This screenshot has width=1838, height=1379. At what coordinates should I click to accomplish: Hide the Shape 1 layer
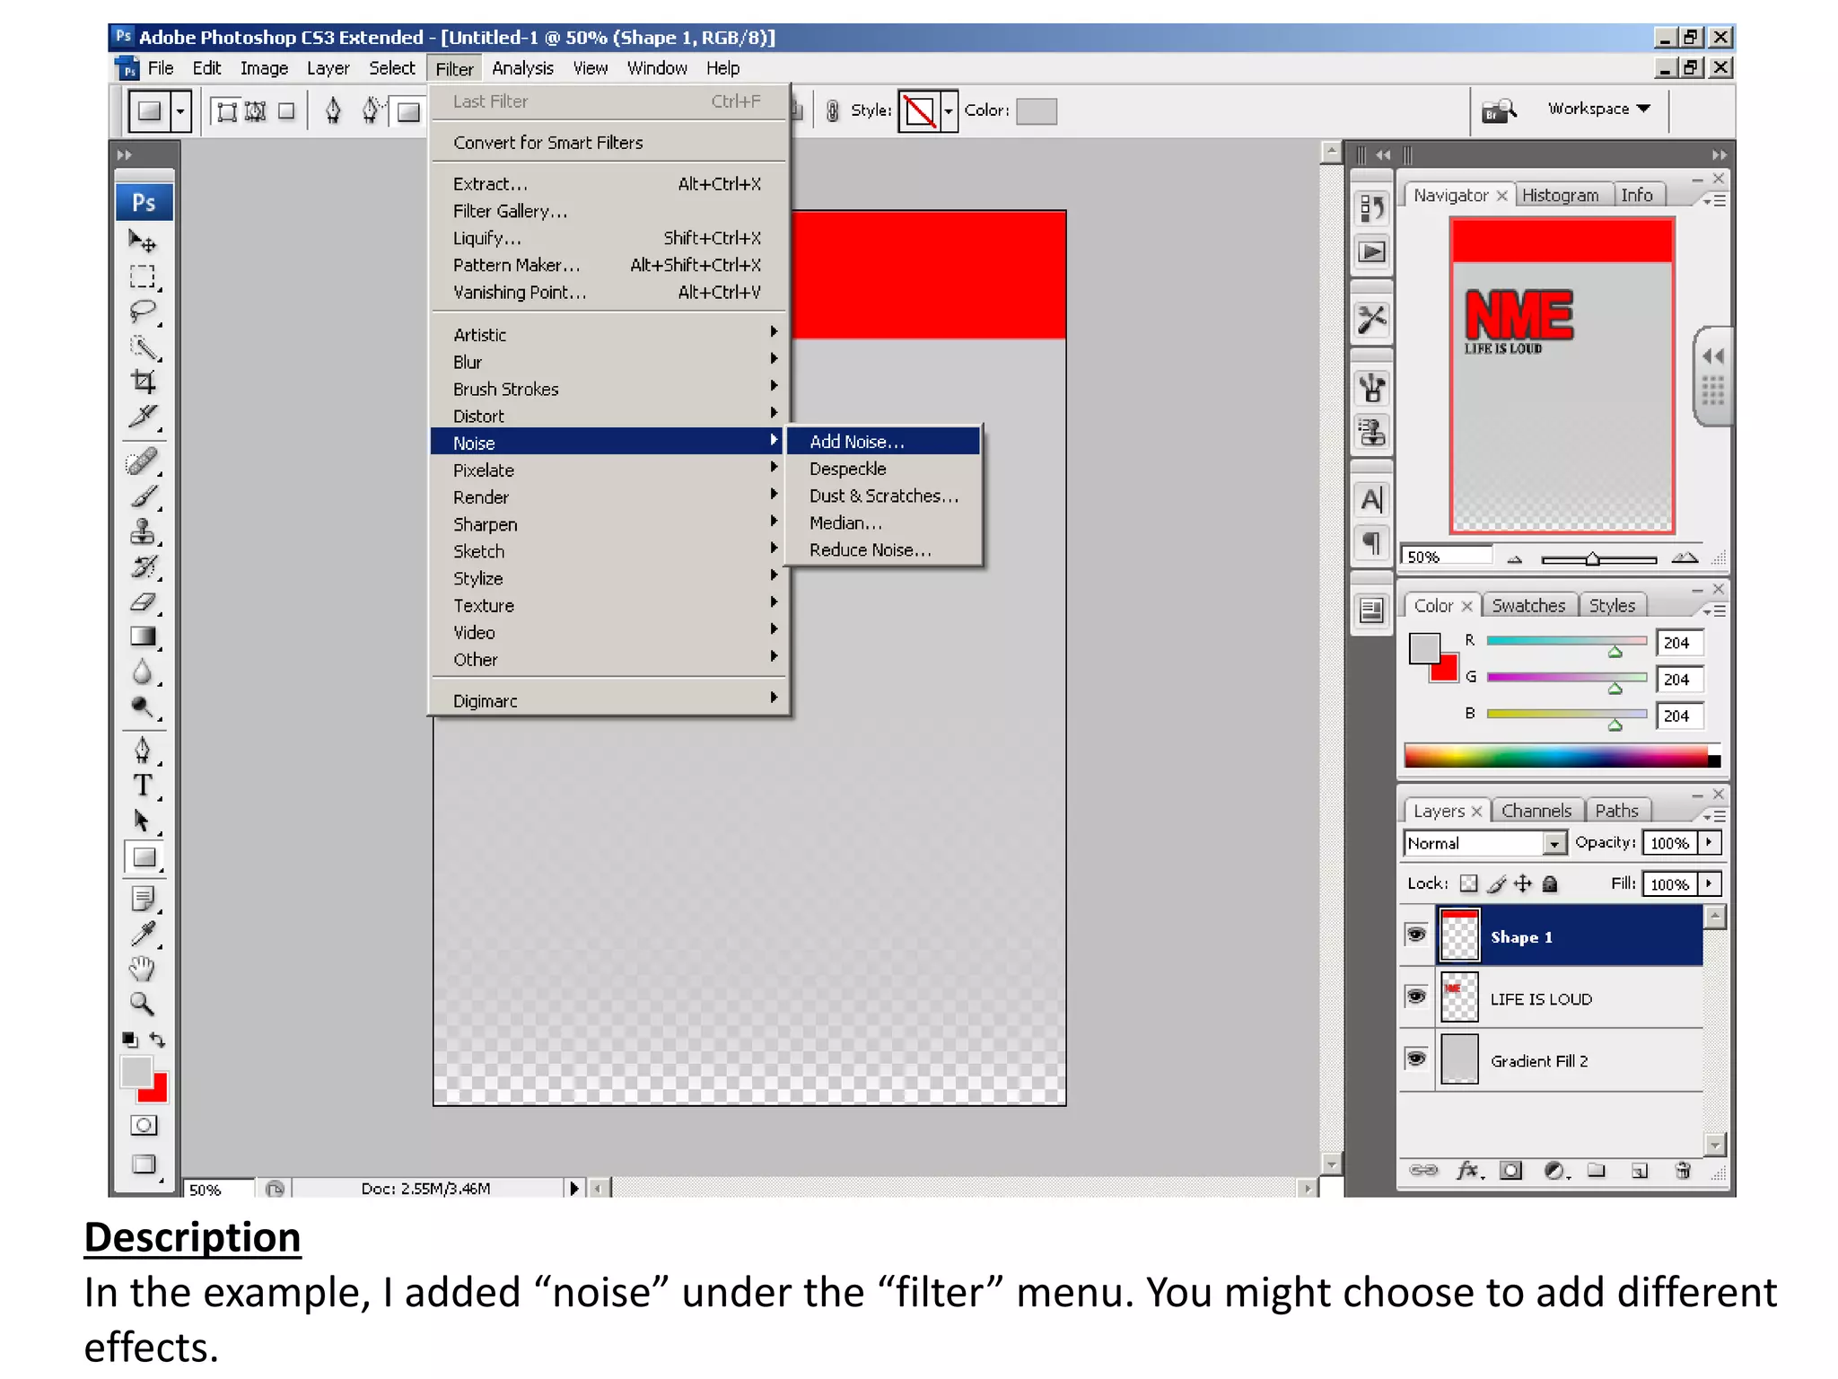coord(1416,935)
